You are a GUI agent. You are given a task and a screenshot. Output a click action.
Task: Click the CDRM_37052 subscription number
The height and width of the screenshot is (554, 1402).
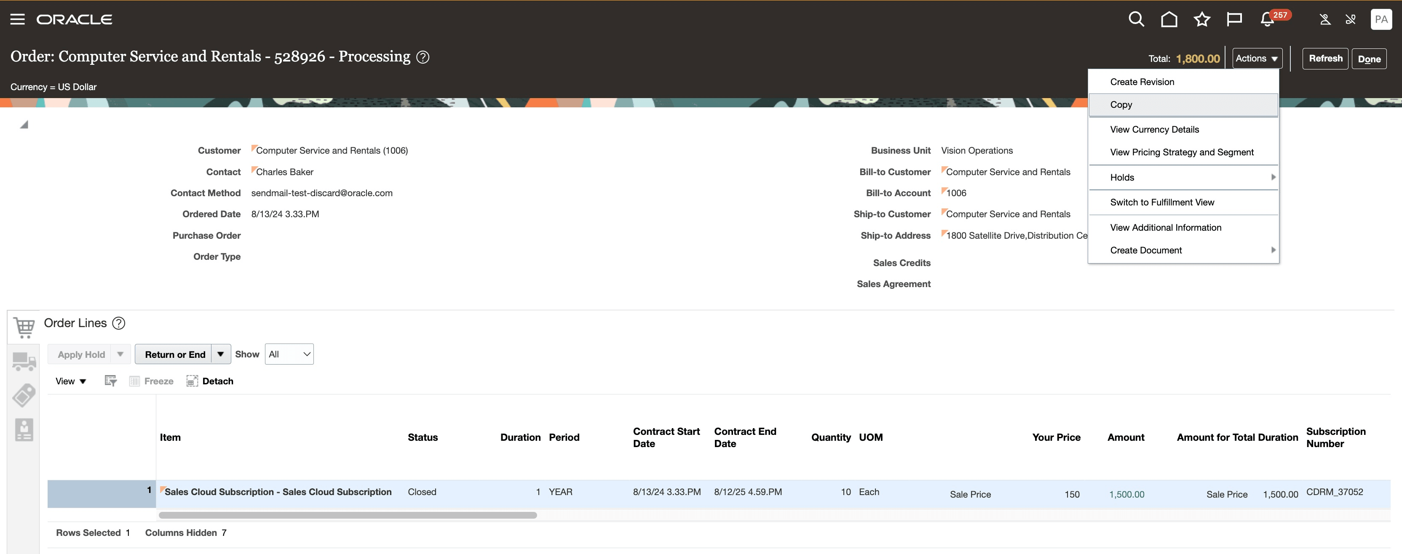click(x=1334, y=492)
